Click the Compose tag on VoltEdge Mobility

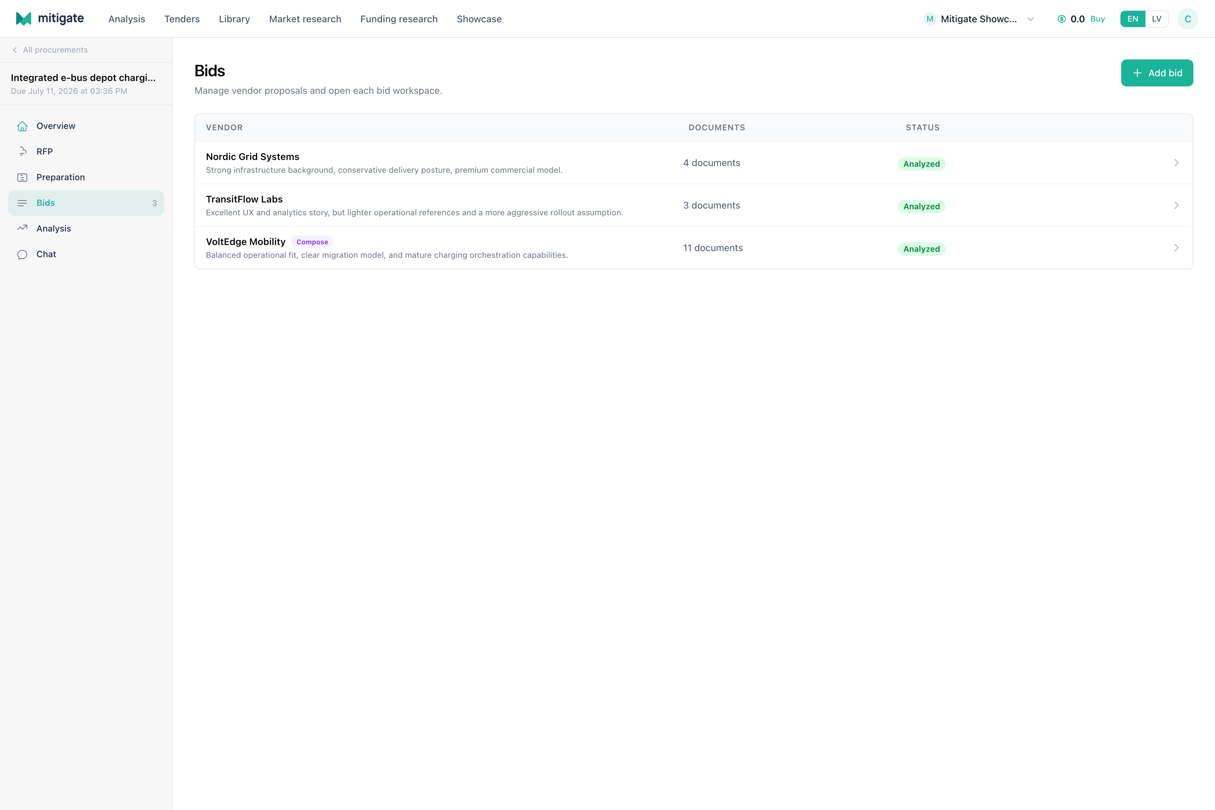(x=312, y=242)
